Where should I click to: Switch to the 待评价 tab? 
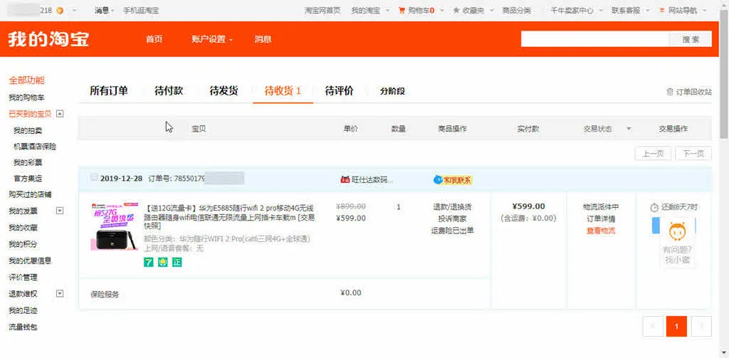[x=339, y=91]
